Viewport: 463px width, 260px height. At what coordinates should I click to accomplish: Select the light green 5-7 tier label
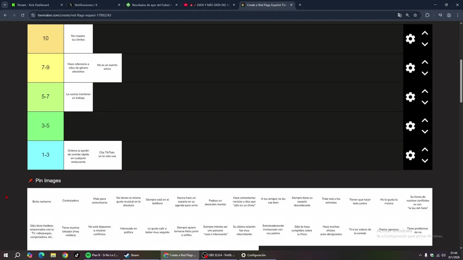(46, 97)
